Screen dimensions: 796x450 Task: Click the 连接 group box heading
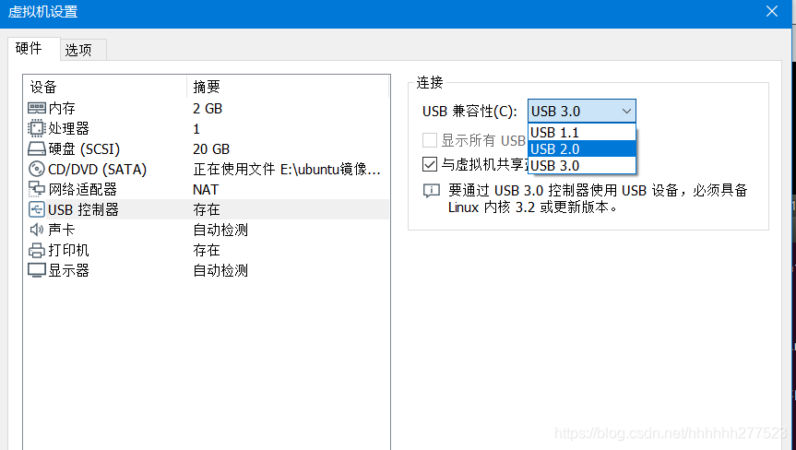point(430,82)
